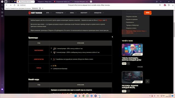Open the red extension icon in the toolbar
Image resolution: width=175 pixels, height=98 pixels.
(165, 5)
